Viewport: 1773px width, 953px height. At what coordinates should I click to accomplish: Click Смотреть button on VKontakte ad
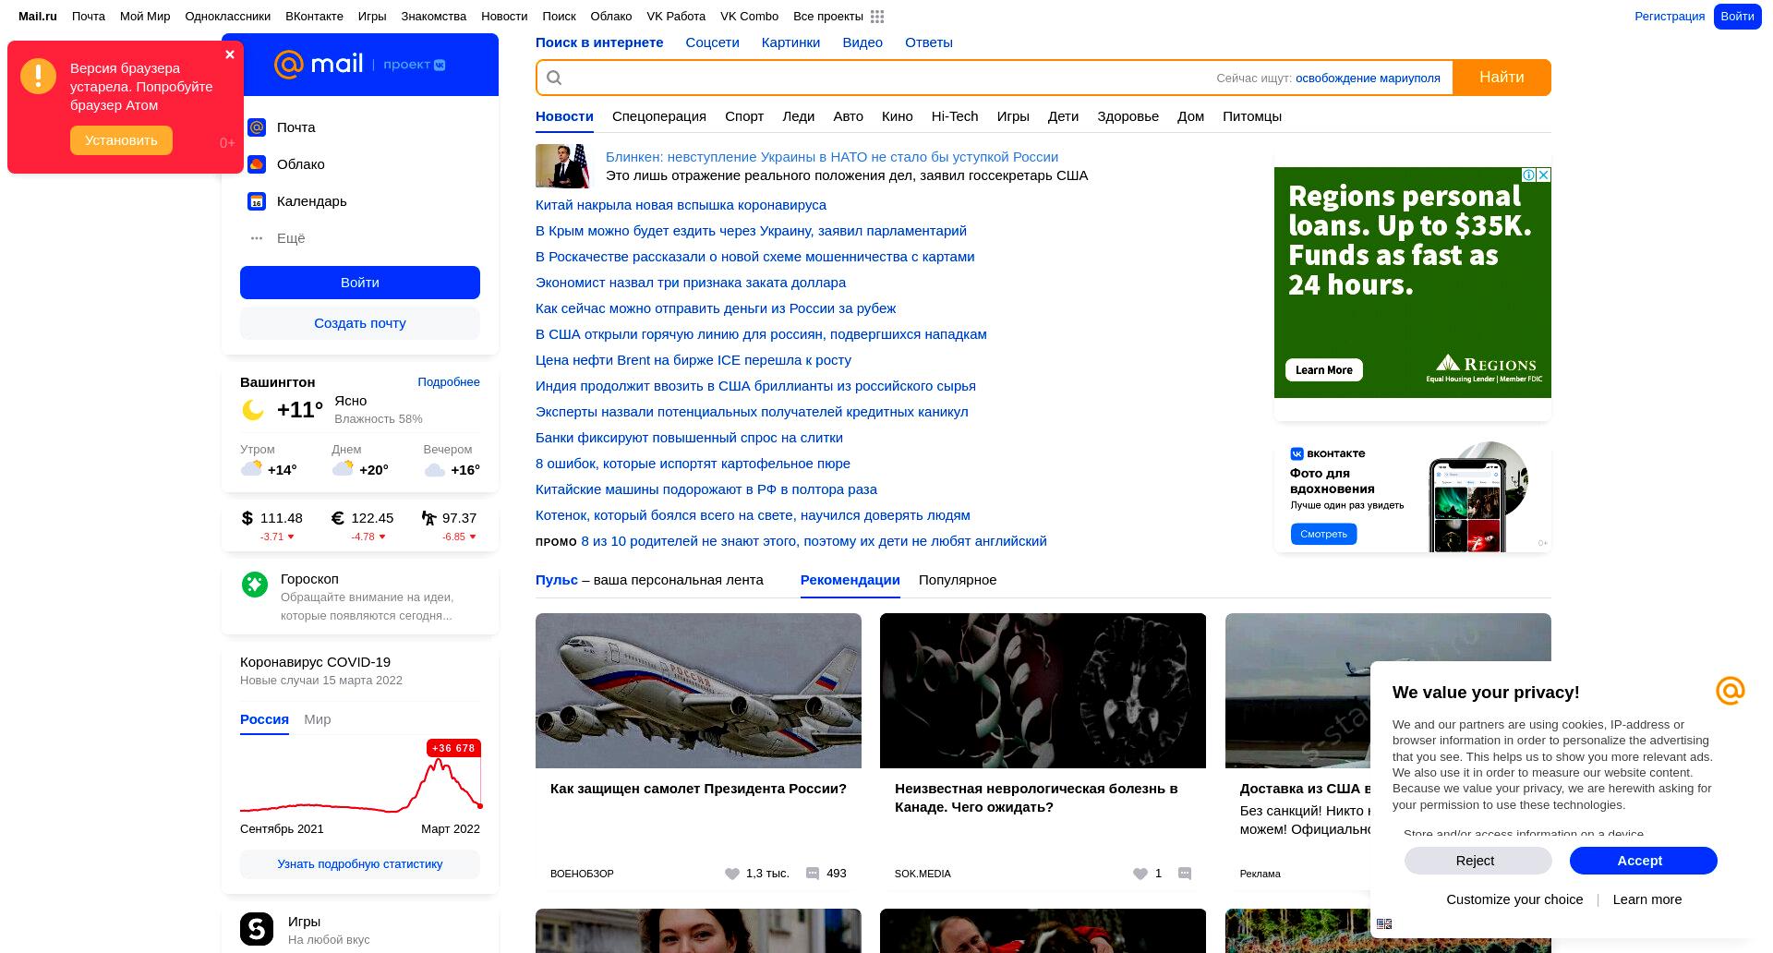1323,534
